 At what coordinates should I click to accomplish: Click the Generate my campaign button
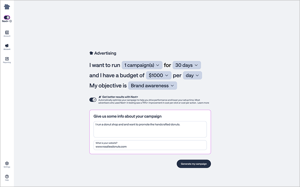pos(194,164)
